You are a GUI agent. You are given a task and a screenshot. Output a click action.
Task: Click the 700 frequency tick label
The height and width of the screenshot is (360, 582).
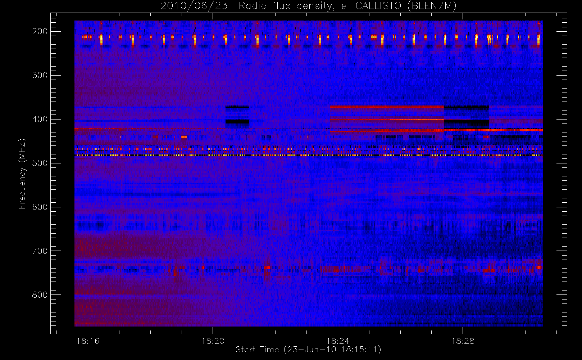coord(40,251)
